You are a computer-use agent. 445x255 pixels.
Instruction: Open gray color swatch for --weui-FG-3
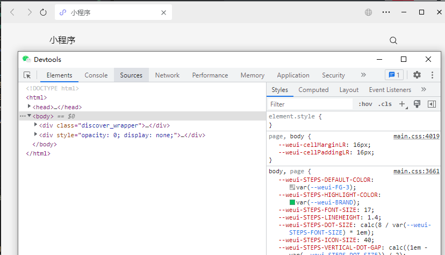292,187
